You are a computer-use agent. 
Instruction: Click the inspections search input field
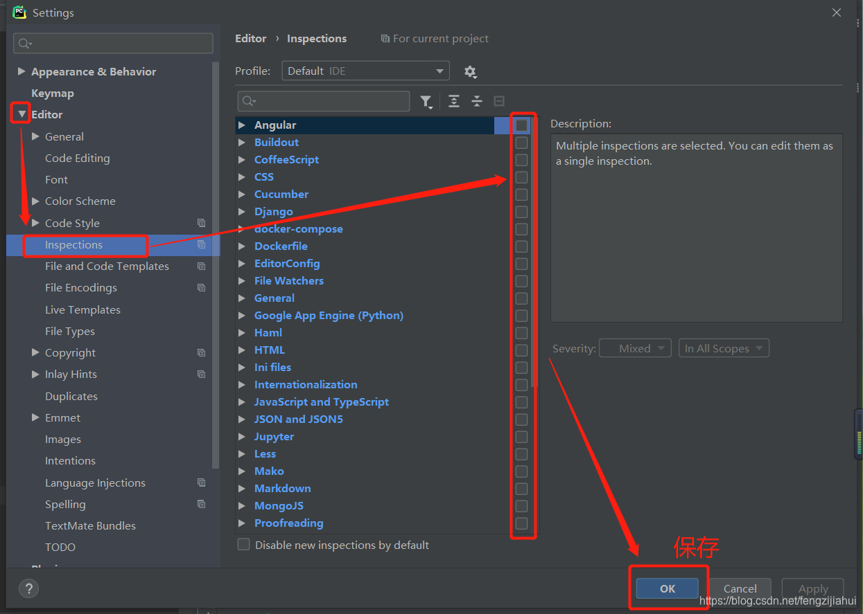(324, 101)
